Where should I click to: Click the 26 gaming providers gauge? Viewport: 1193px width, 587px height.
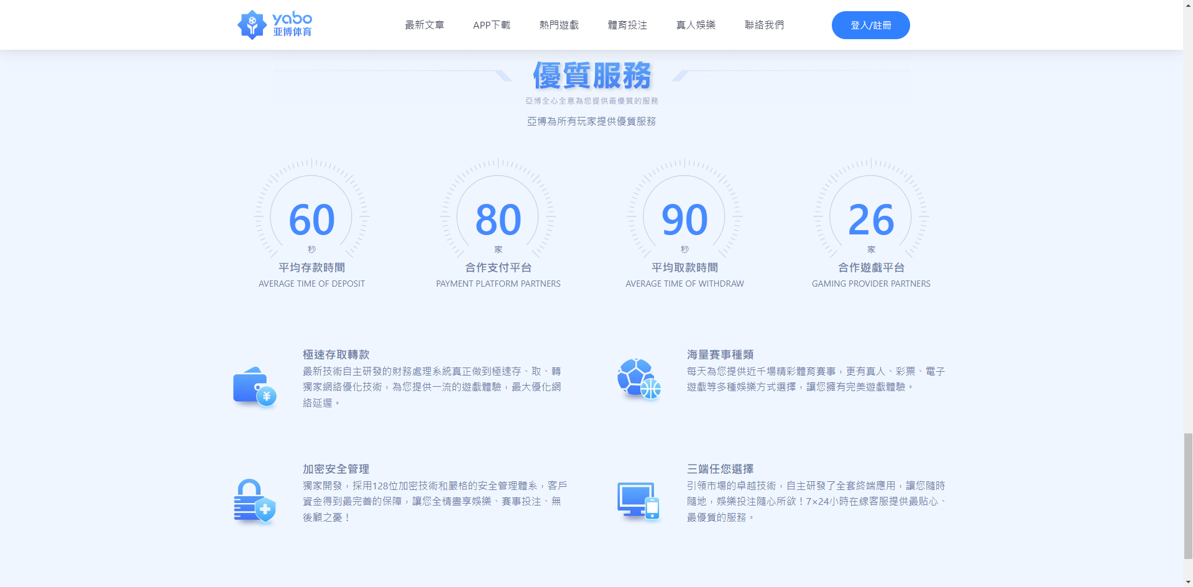click(x=871, y=218)
